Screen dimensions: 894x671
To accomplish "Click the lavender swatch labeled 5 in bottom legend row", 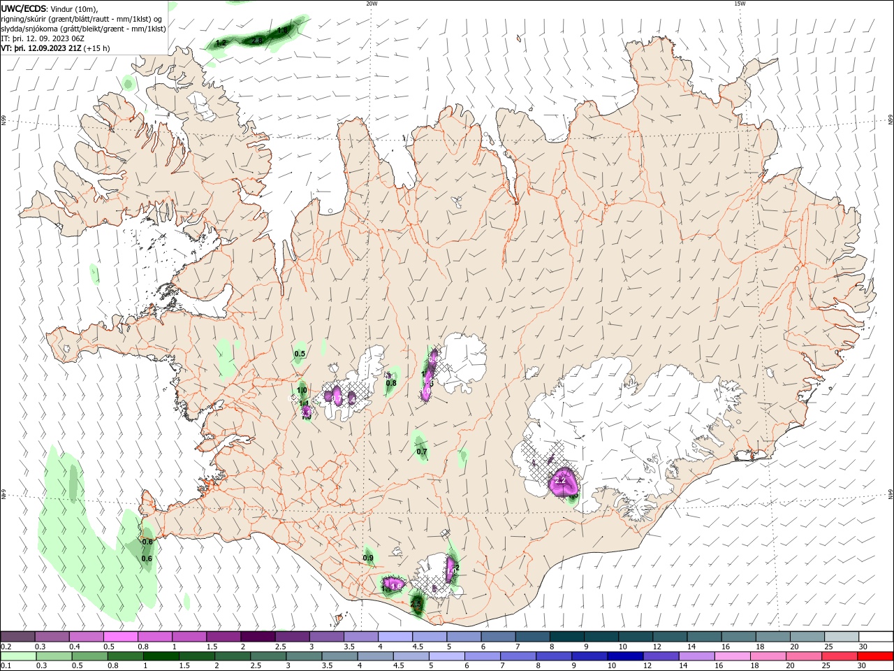I will [x=446, y=656].
